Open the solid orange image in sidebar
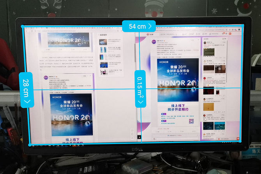Viewport: 261px width, 174px height. (208, 107)
